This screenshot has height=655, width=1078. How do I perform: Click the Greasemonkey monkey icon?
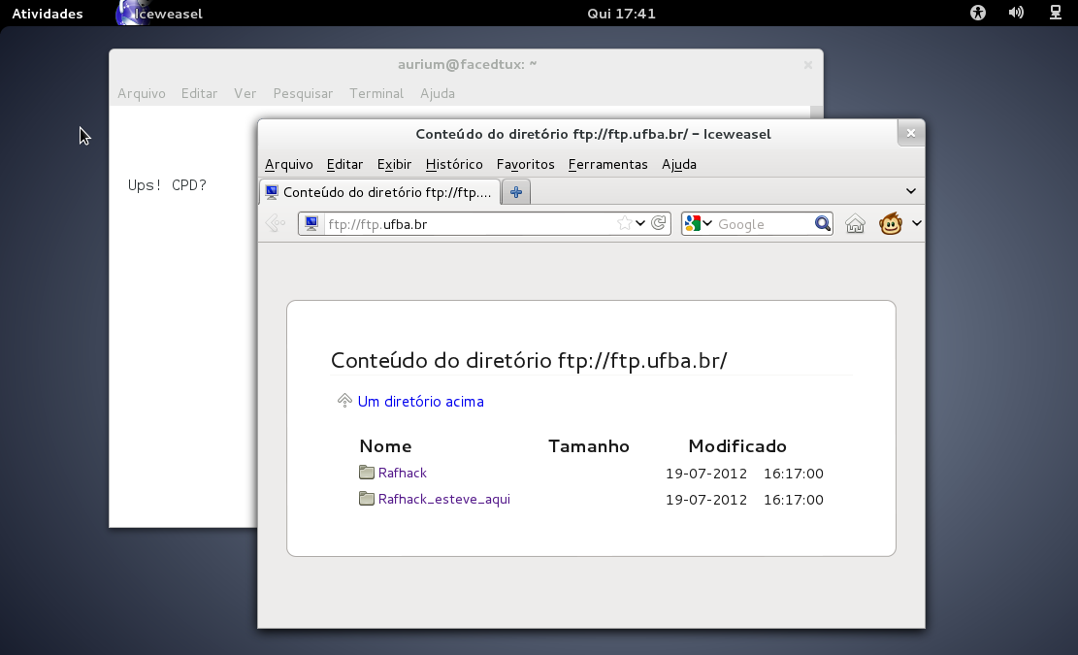coord(891,223)
